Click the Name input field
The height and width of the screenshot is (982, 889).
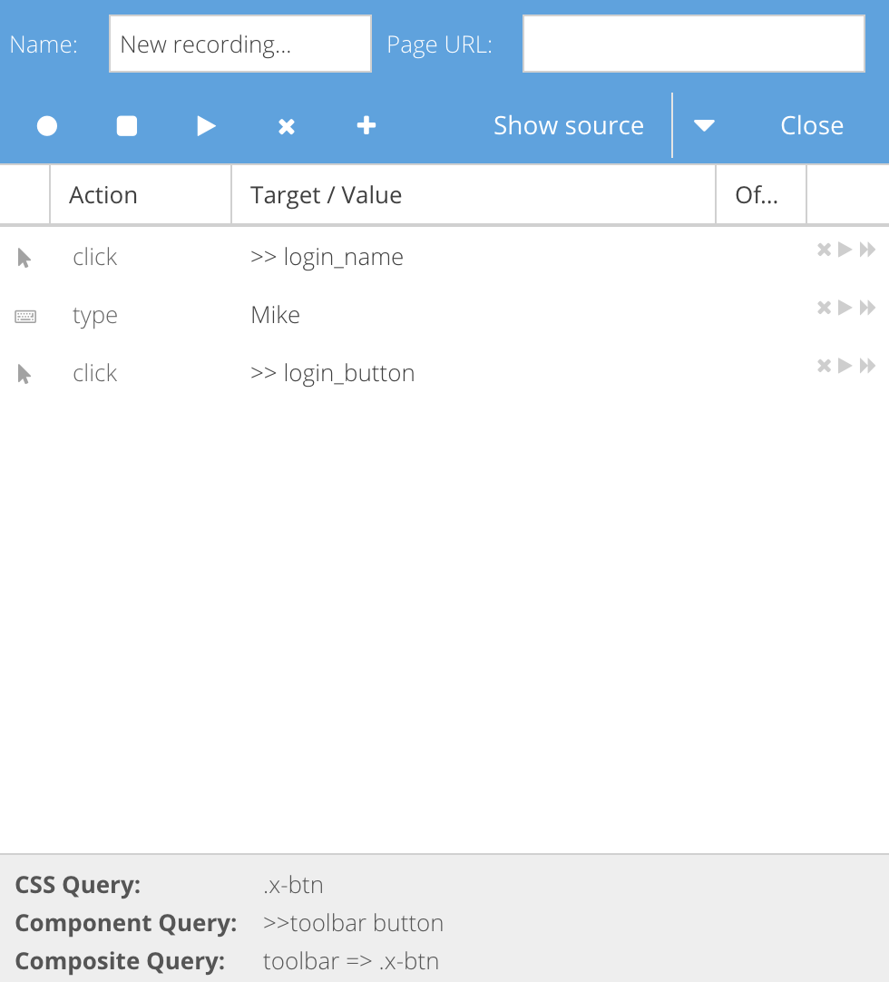pos(240,44)
